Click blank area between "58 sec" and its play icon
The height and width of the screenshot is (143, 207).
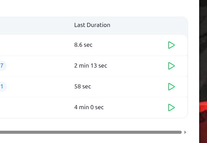tap(130, 87)
